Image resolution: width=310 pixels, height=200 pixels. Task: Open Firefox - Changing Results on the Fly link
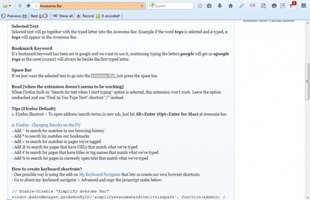click(x=48, y=125)
